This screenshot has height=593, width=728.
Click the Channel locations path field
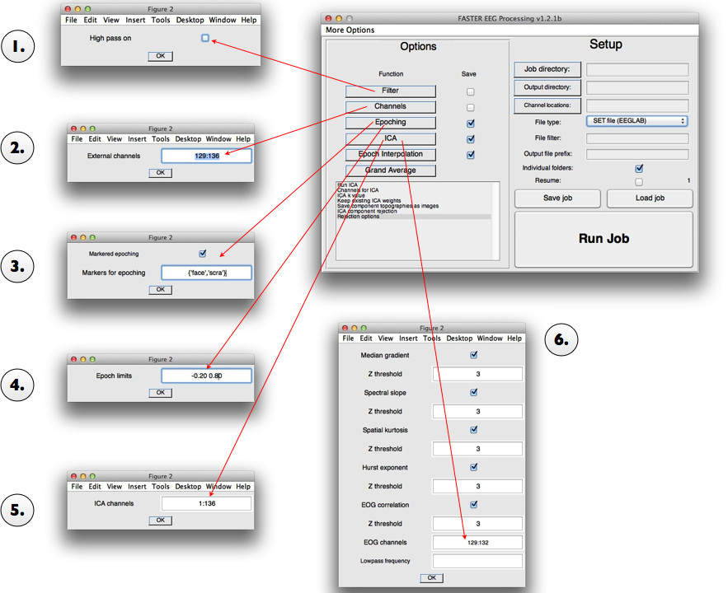point(637,105)
